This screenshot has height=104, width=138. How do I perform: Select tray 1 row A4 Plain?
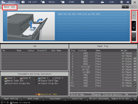[x=103, y=53]
